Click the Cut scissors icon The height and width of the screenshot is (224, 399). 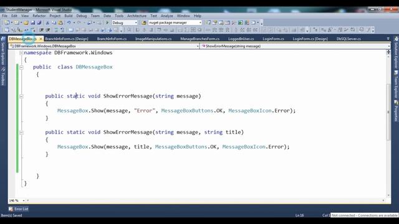pyautogui.click(x=47, y=23)
